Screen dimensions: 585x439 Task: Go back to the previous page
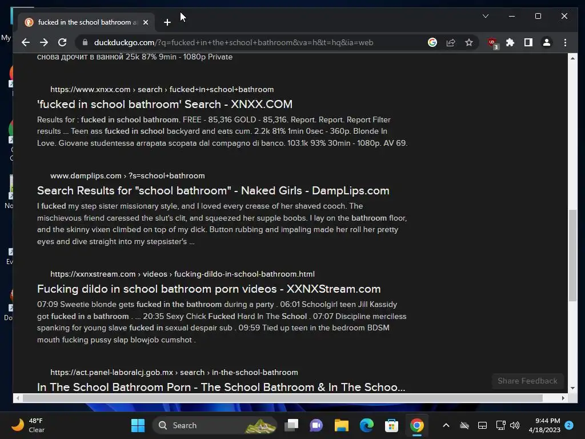25,42
